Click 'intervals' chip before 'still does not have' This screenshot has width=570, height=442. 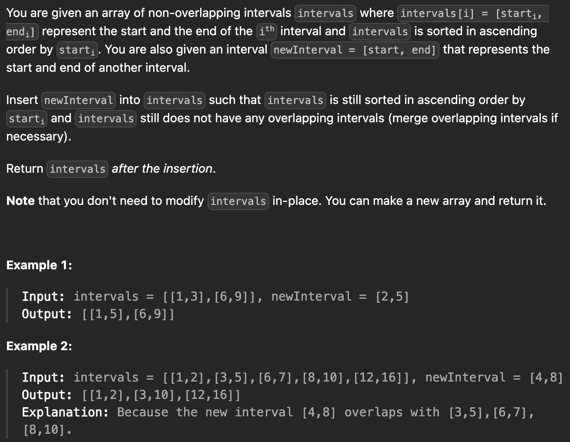(106, 119)
